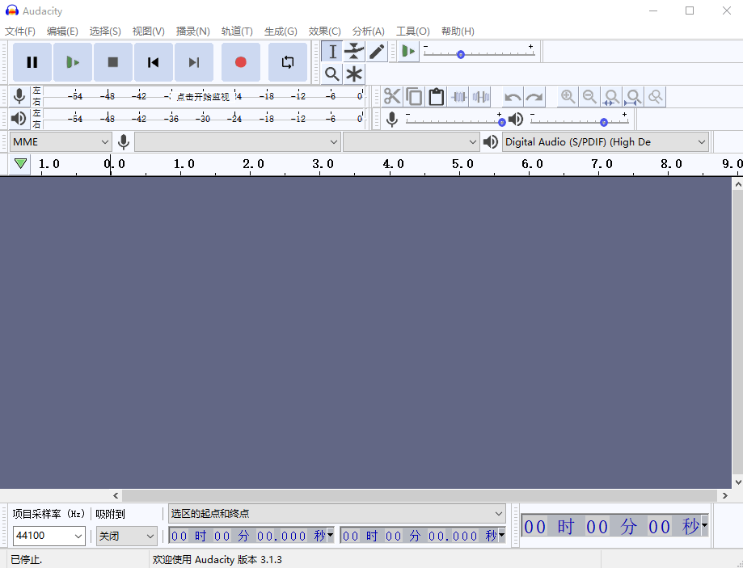Toggle the Loop playback button
This screenshot has height=568, width=743.
pyautogui.click(x=288, y=62)
